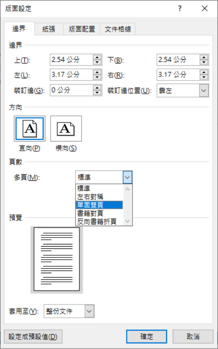Choose 標準 from the 多頁 list
The width and height of the screenshot is (218, 349).
click(99, 188)
